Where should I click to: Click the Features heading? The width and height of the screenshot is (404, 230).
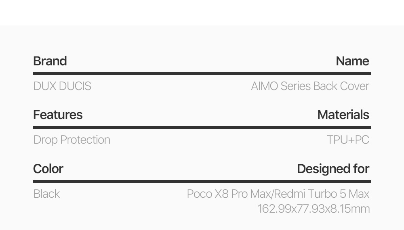pos(58,115)
